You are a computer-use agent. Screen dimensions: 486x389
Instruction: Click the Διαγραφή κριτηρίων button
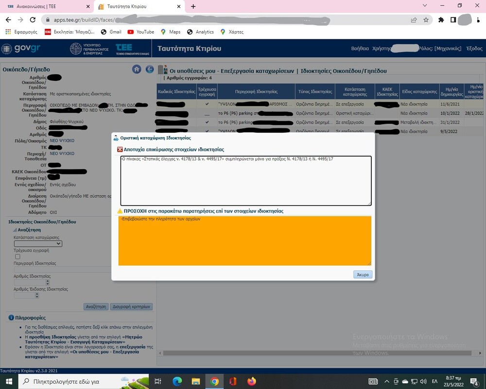pyautogui.click(x=132, y=307)
